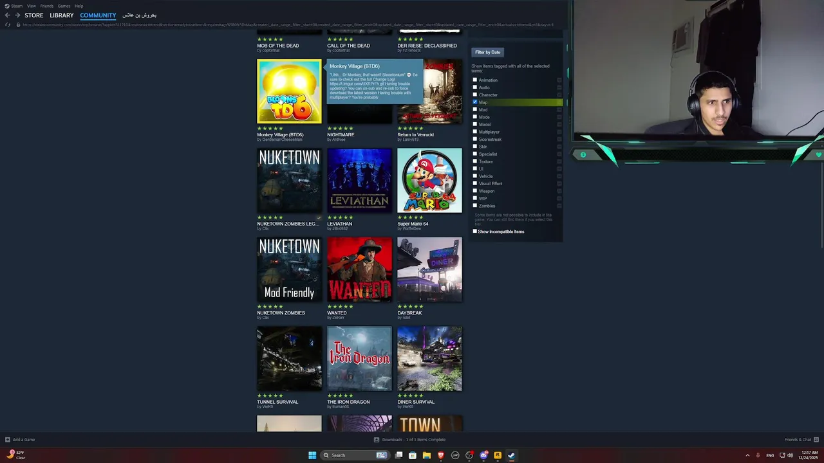Open the DER RIESE: DECLASSIFIED title link

(427, 46)
